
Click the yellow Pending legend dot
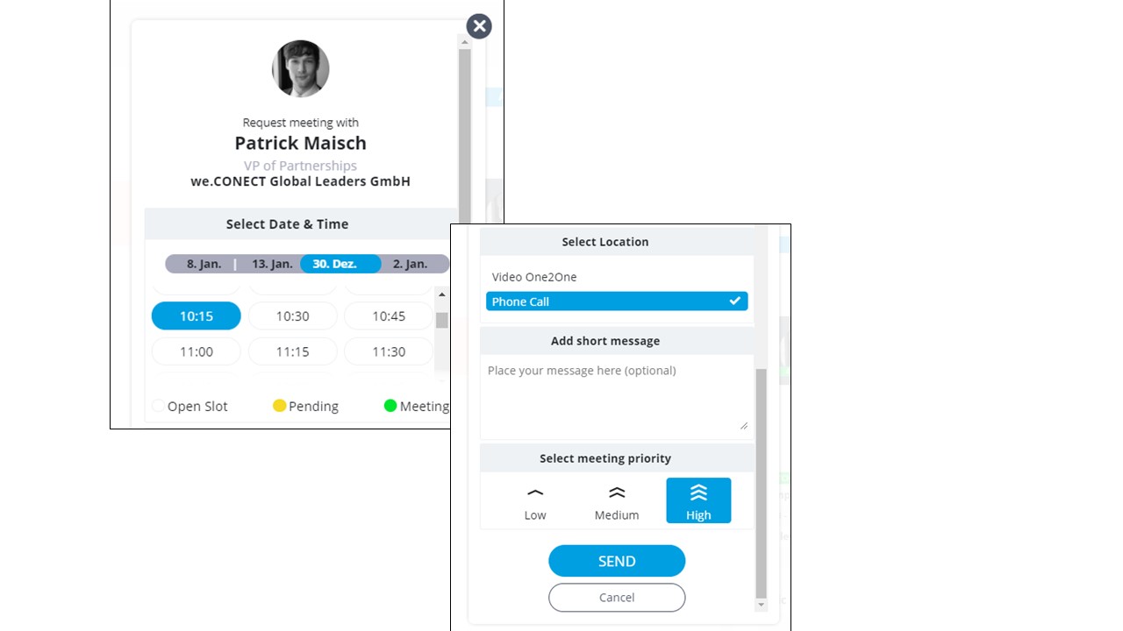point(280,406)
